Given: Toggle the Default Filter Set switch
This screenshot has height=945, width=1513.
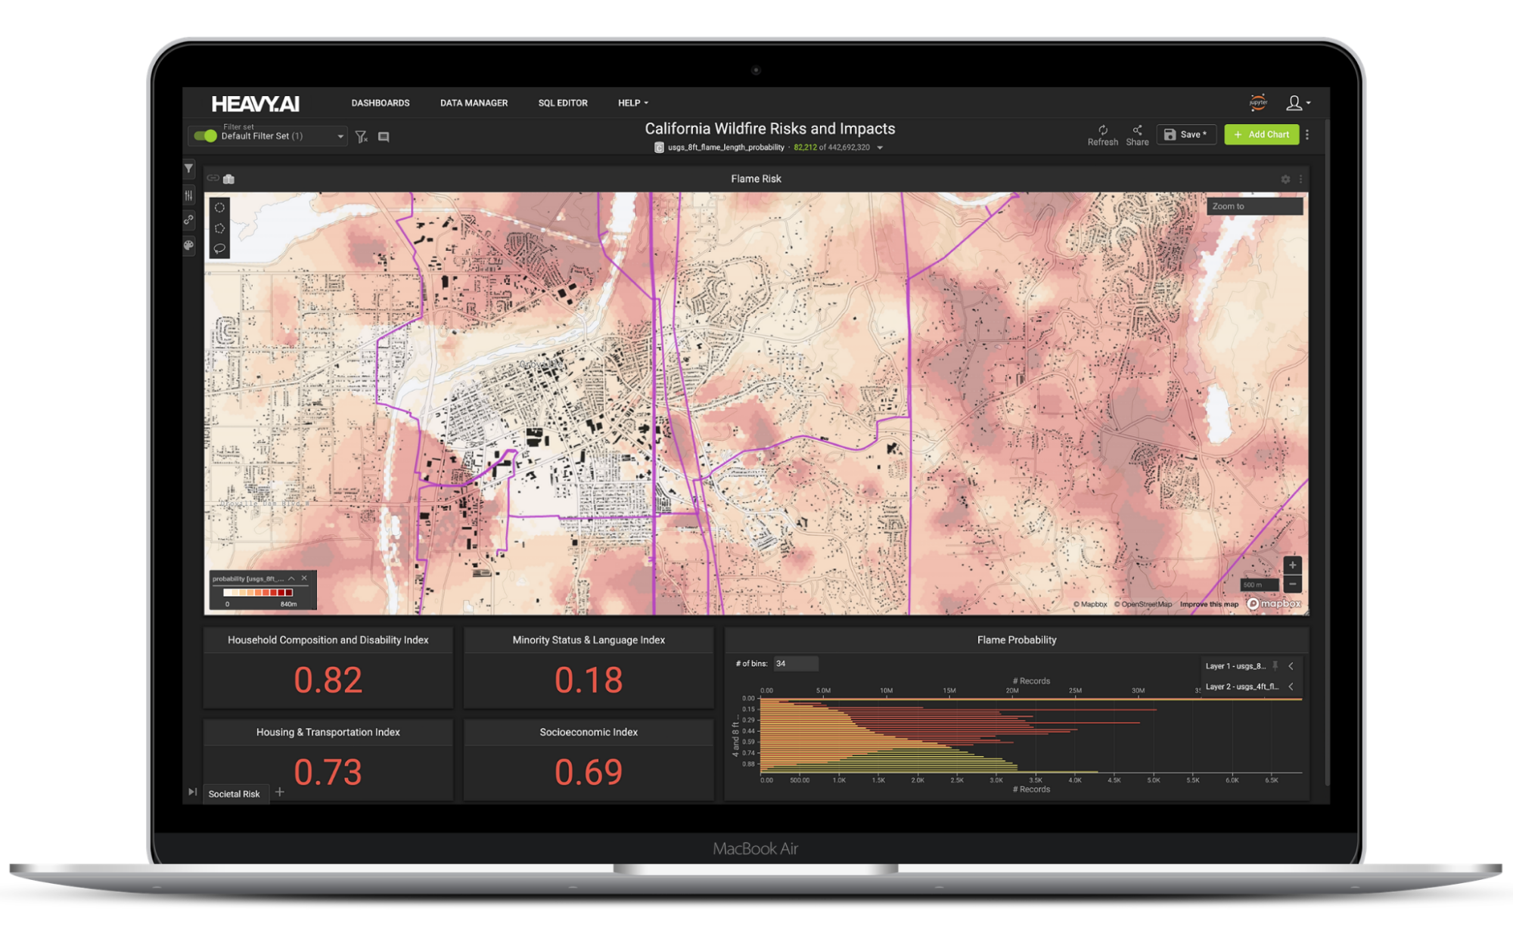Looking at the screenshot, I should [x=205, y=136].
